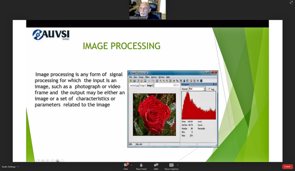This screenshot has width=295, height=171.
Task: Select Michael's speaker video thumbnail
Action: [x=147, y=9]
